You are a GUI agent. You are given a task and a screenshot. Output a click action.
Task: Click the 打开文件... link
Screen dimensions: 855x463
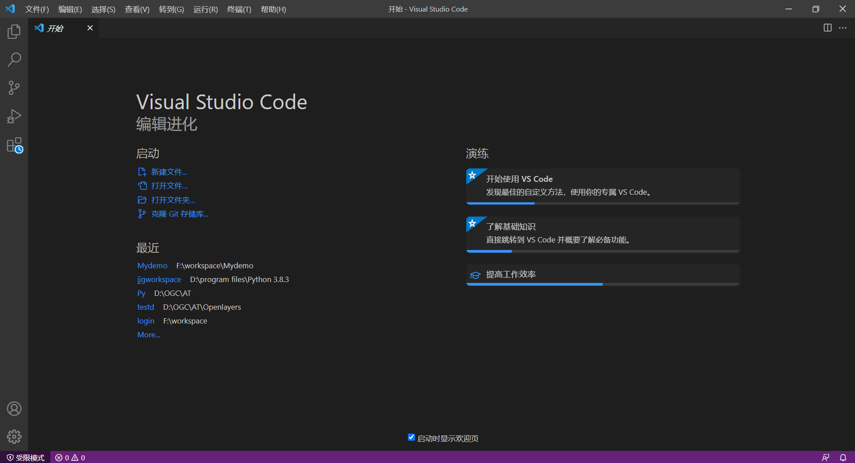(x=169, y=186)
